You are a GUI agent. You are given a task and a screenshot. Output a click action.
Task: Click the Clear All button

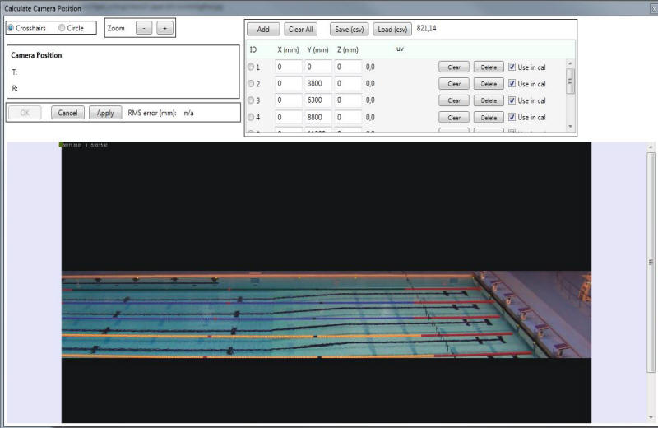coord(300,29)
